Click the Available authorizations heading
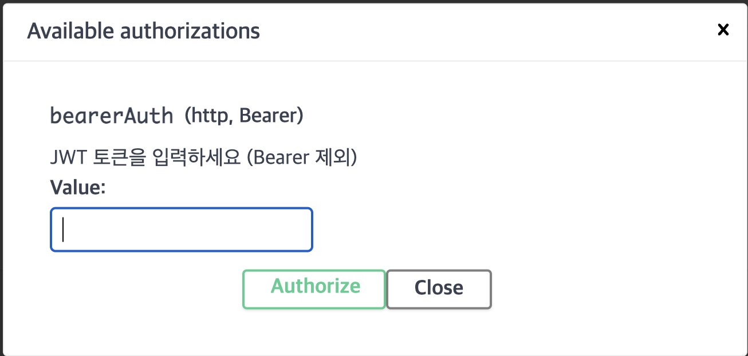 [x=143, y=30]
